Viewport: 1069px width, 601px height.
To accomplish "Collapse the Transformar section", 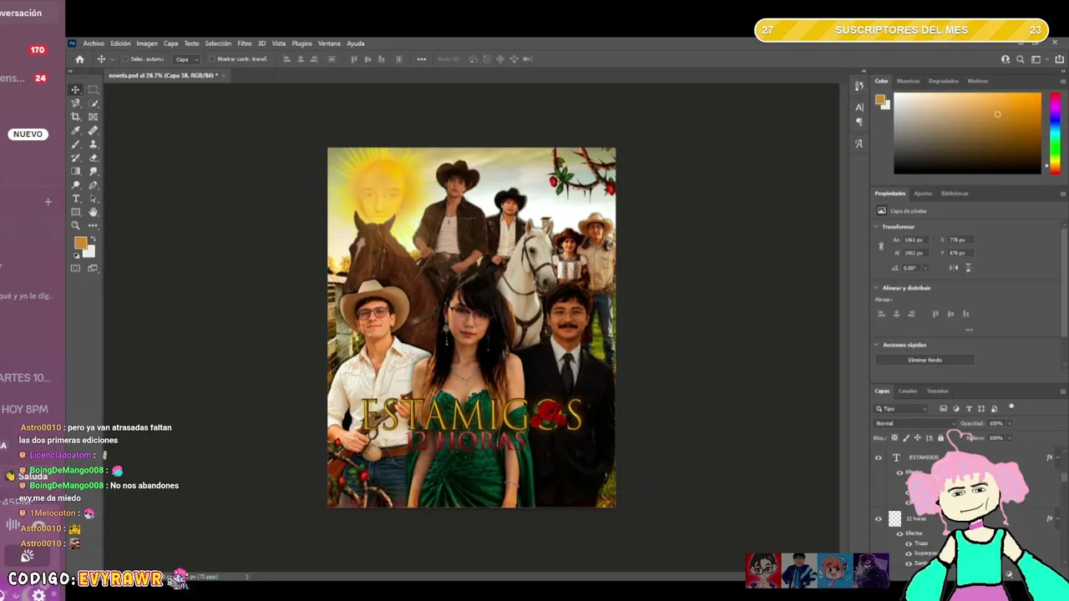I will (x=877, y=227).
